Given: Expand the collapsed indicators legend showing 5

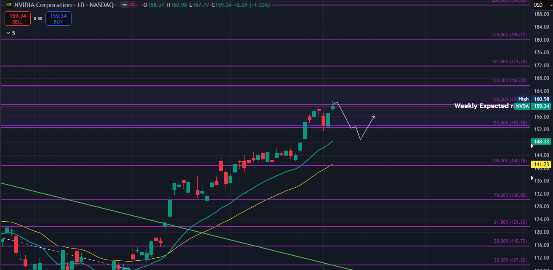Looking at the screenshot, I should click(10, 33).
